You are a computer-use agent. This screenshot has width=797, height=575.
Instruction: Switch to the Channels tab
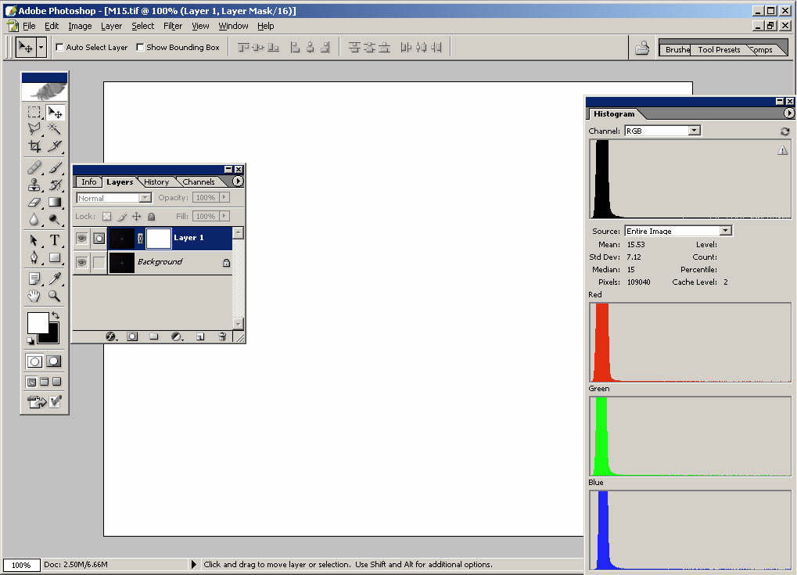(x=199, y=181)
